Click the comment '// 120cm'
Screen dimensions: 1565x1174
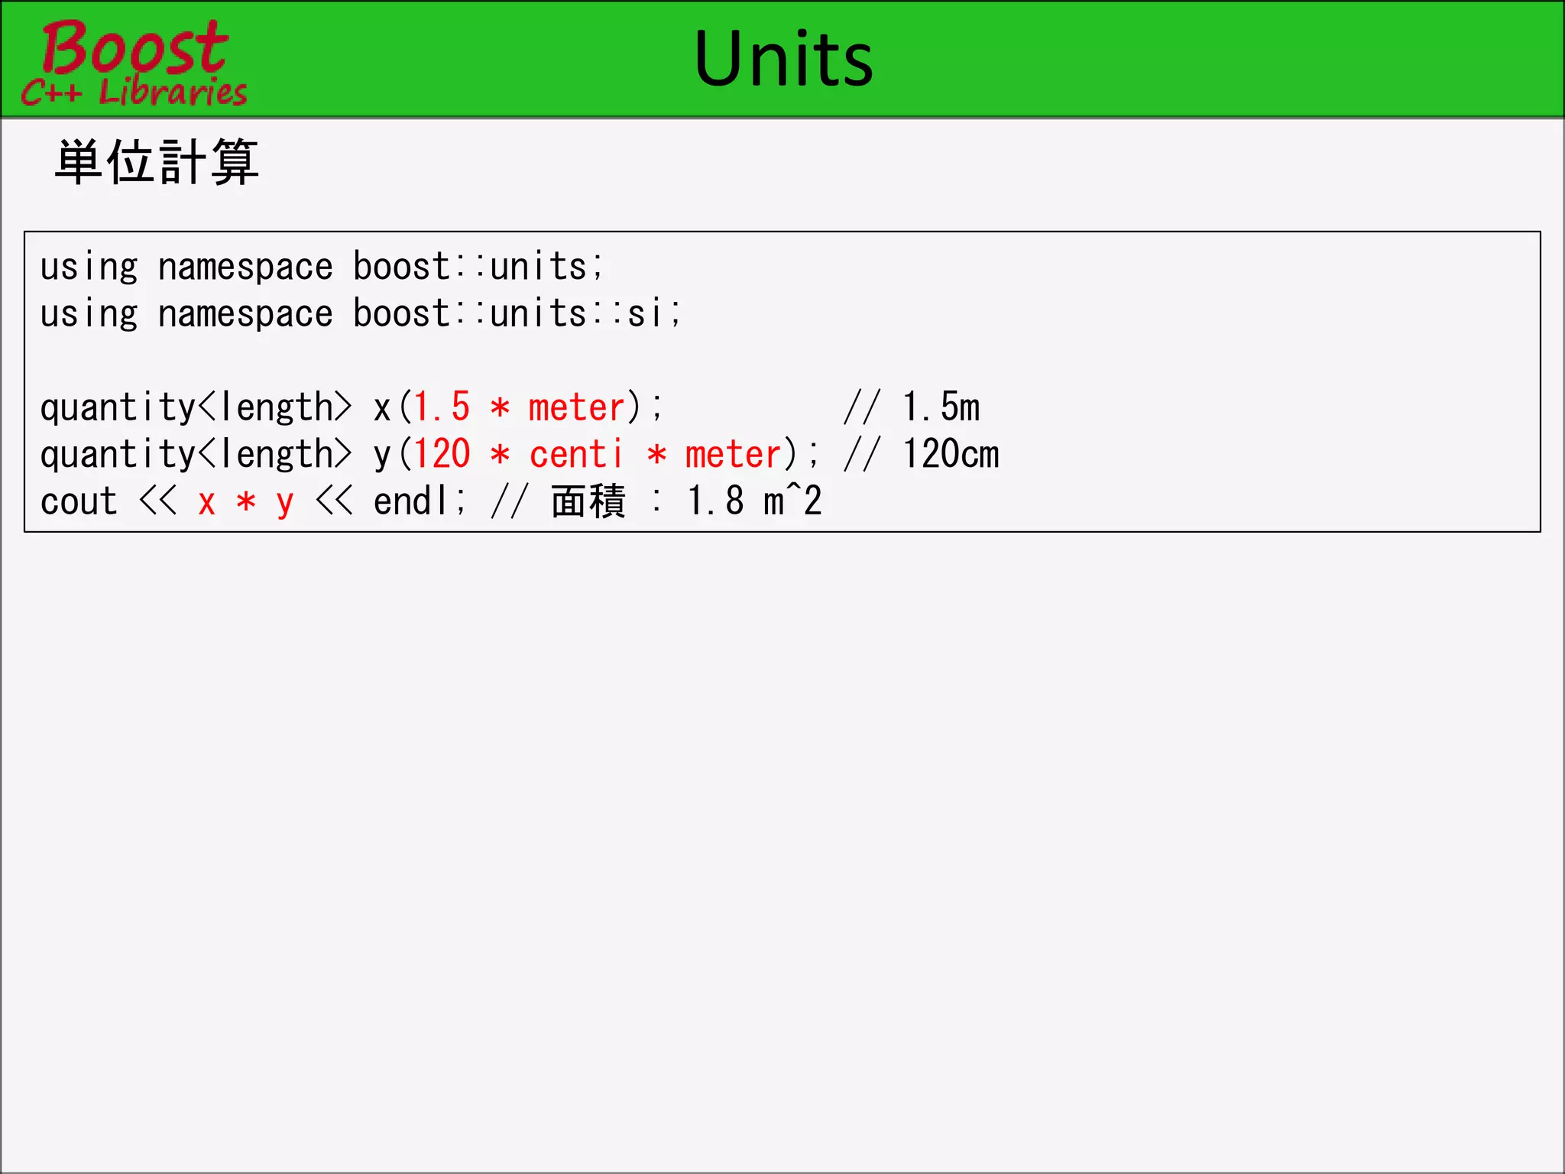[x=921, y=454]
